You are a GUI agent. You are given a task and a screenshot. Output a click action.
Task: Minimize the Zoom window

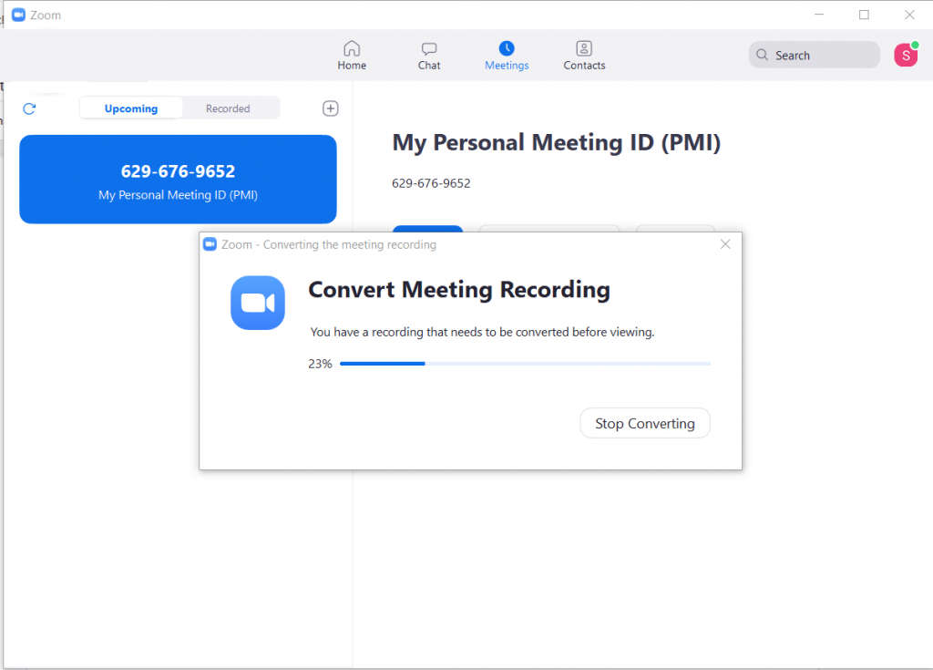[x=818, y=15]
